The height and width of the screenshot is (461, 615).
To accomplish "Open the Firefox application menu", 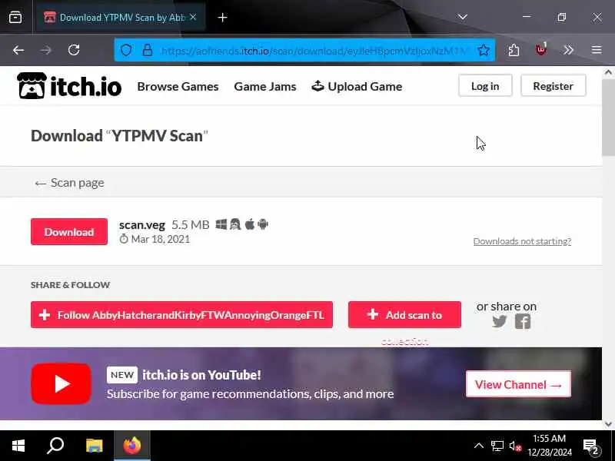I will [x=597, y=50].
